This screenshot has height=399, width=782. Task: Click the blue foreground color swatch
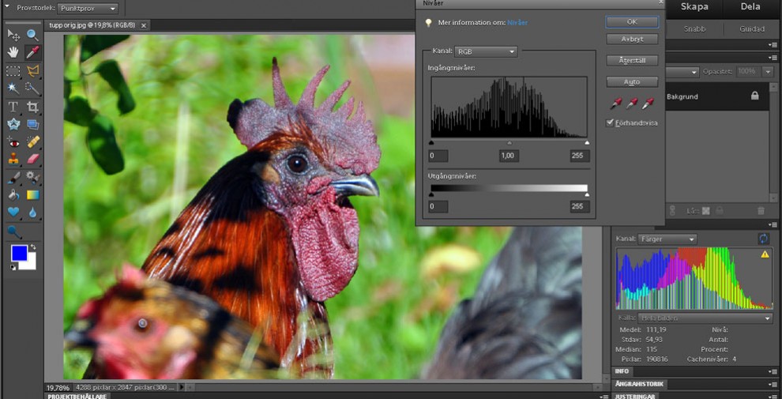(19, 253)
